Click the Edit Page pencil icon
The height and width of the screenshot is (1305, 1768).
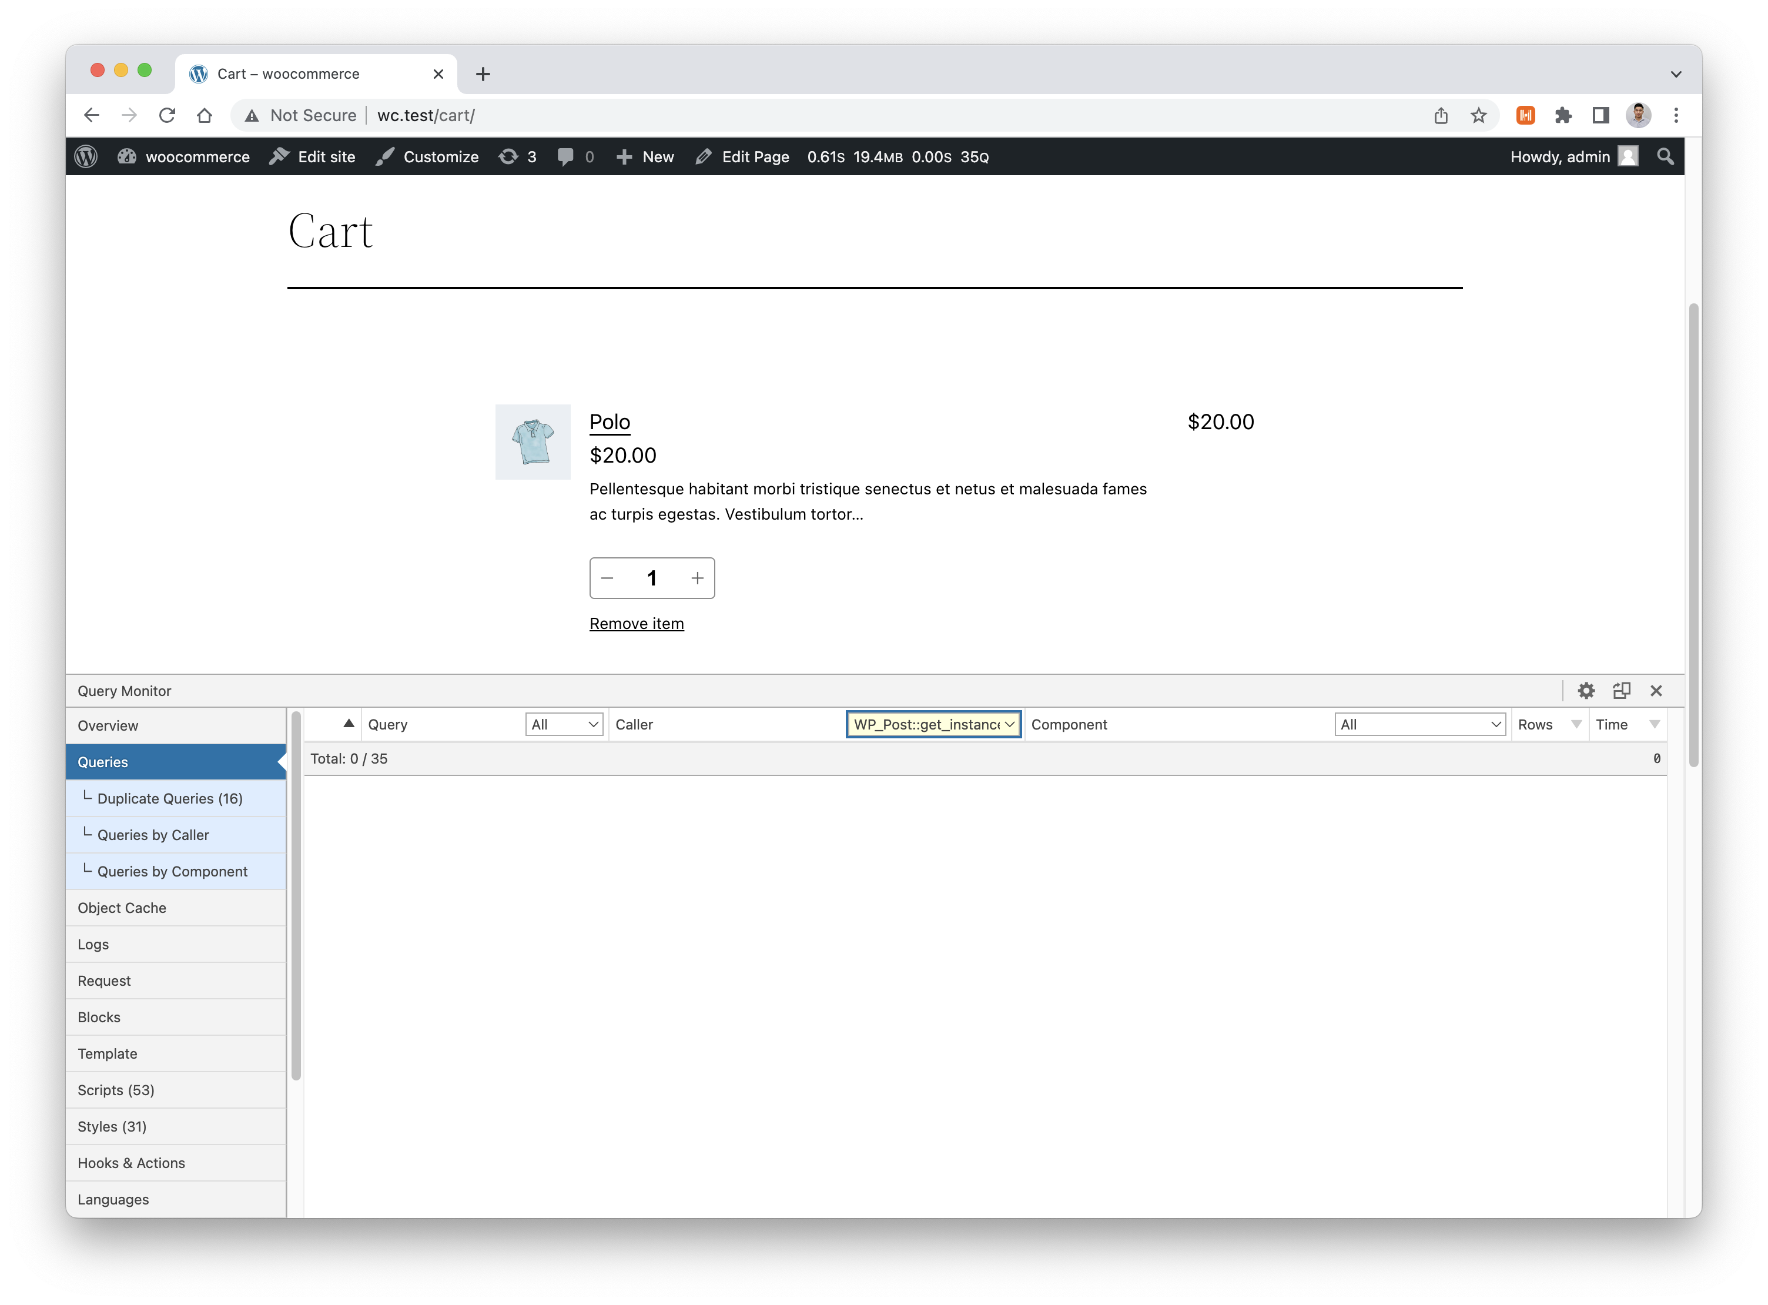tap(702, 156)
